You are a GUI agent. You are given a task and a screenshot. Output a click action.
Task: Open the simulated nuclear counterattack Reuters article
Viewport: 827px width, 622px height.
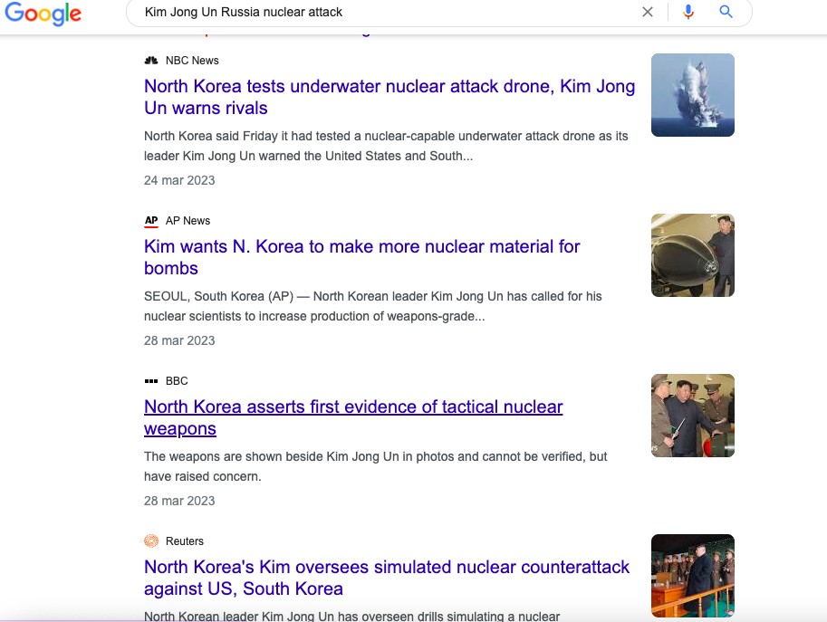point(387,578)
